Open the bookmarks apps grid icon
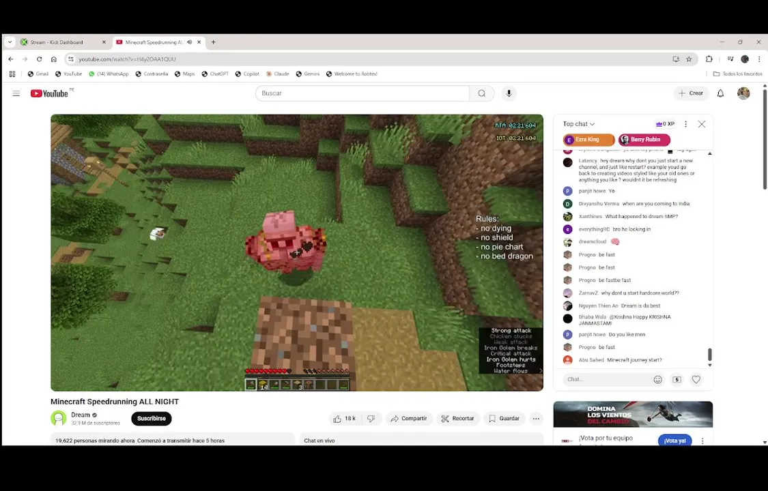 tap(12, 74)
